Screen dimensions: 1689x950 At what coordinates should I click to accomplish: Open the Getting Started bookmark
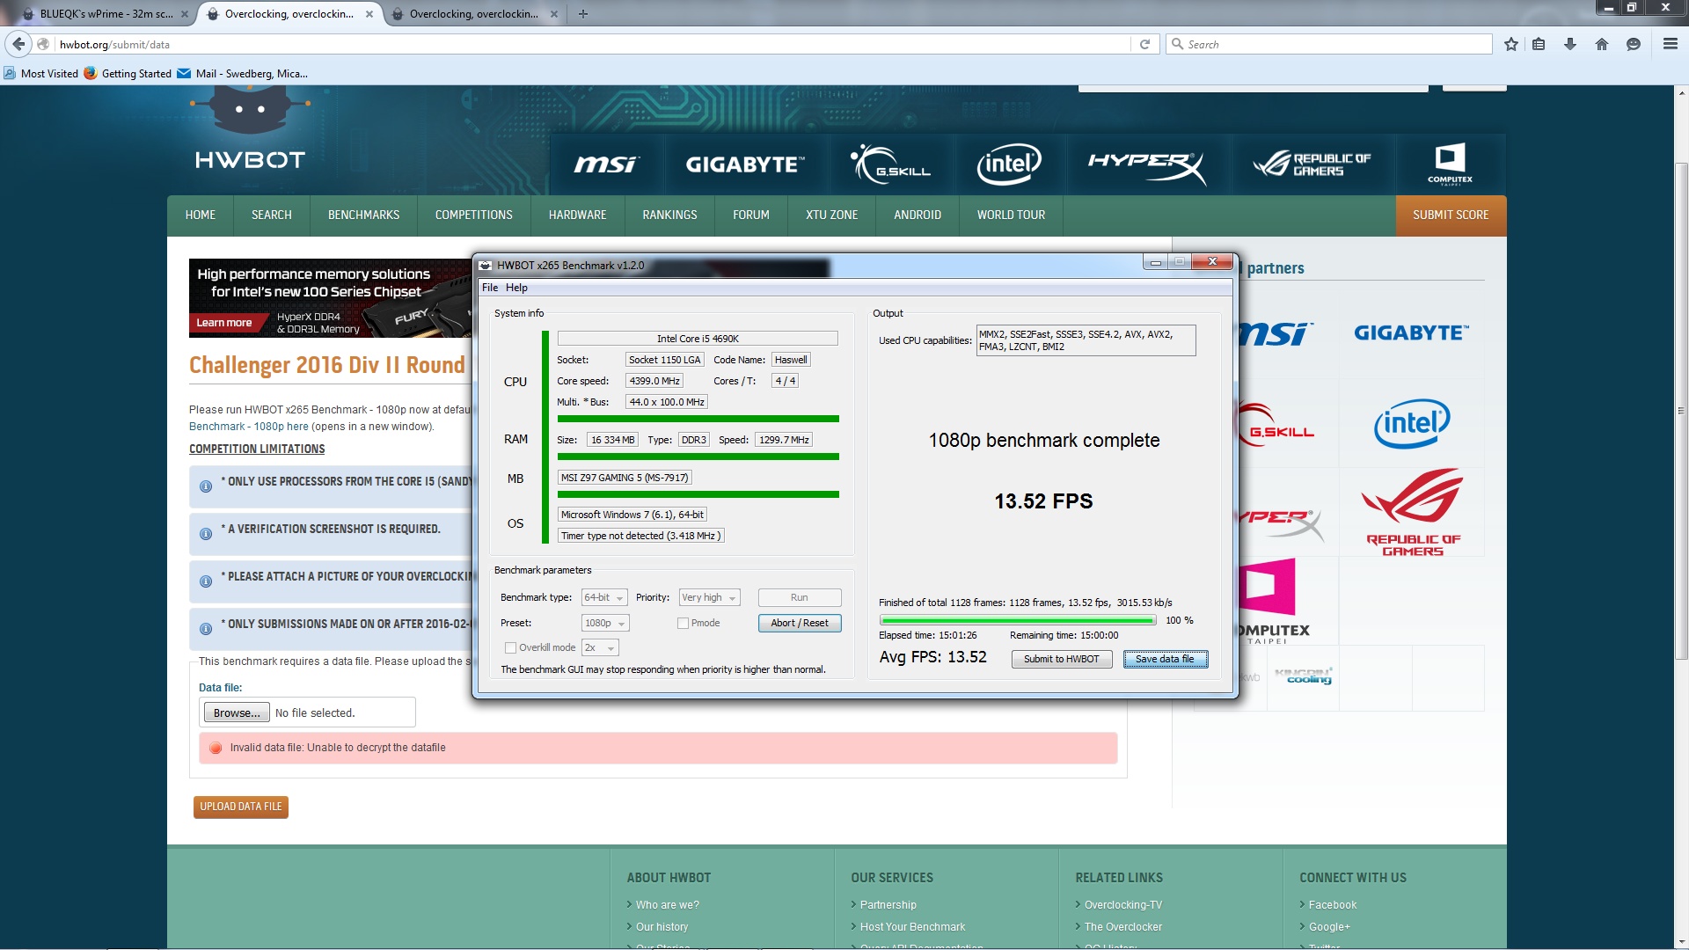[x=128, y=74]
